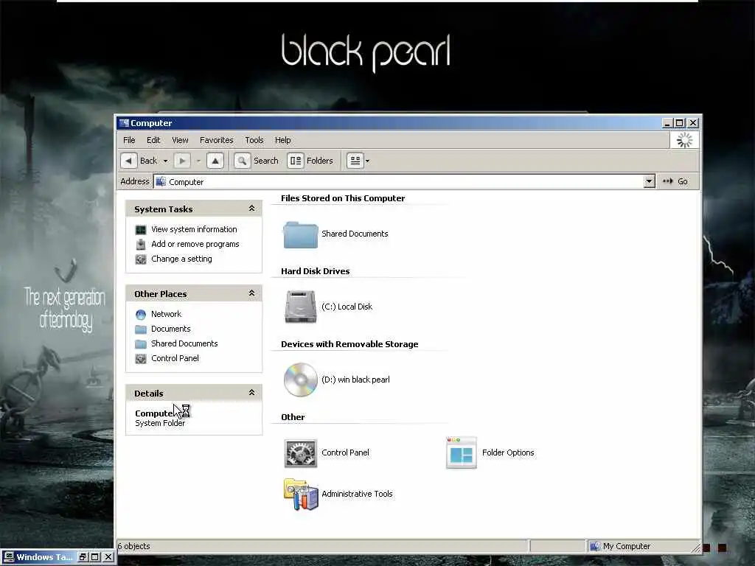Open the File menu
This screenshot has width=755, height=566.
pos(129,140)
